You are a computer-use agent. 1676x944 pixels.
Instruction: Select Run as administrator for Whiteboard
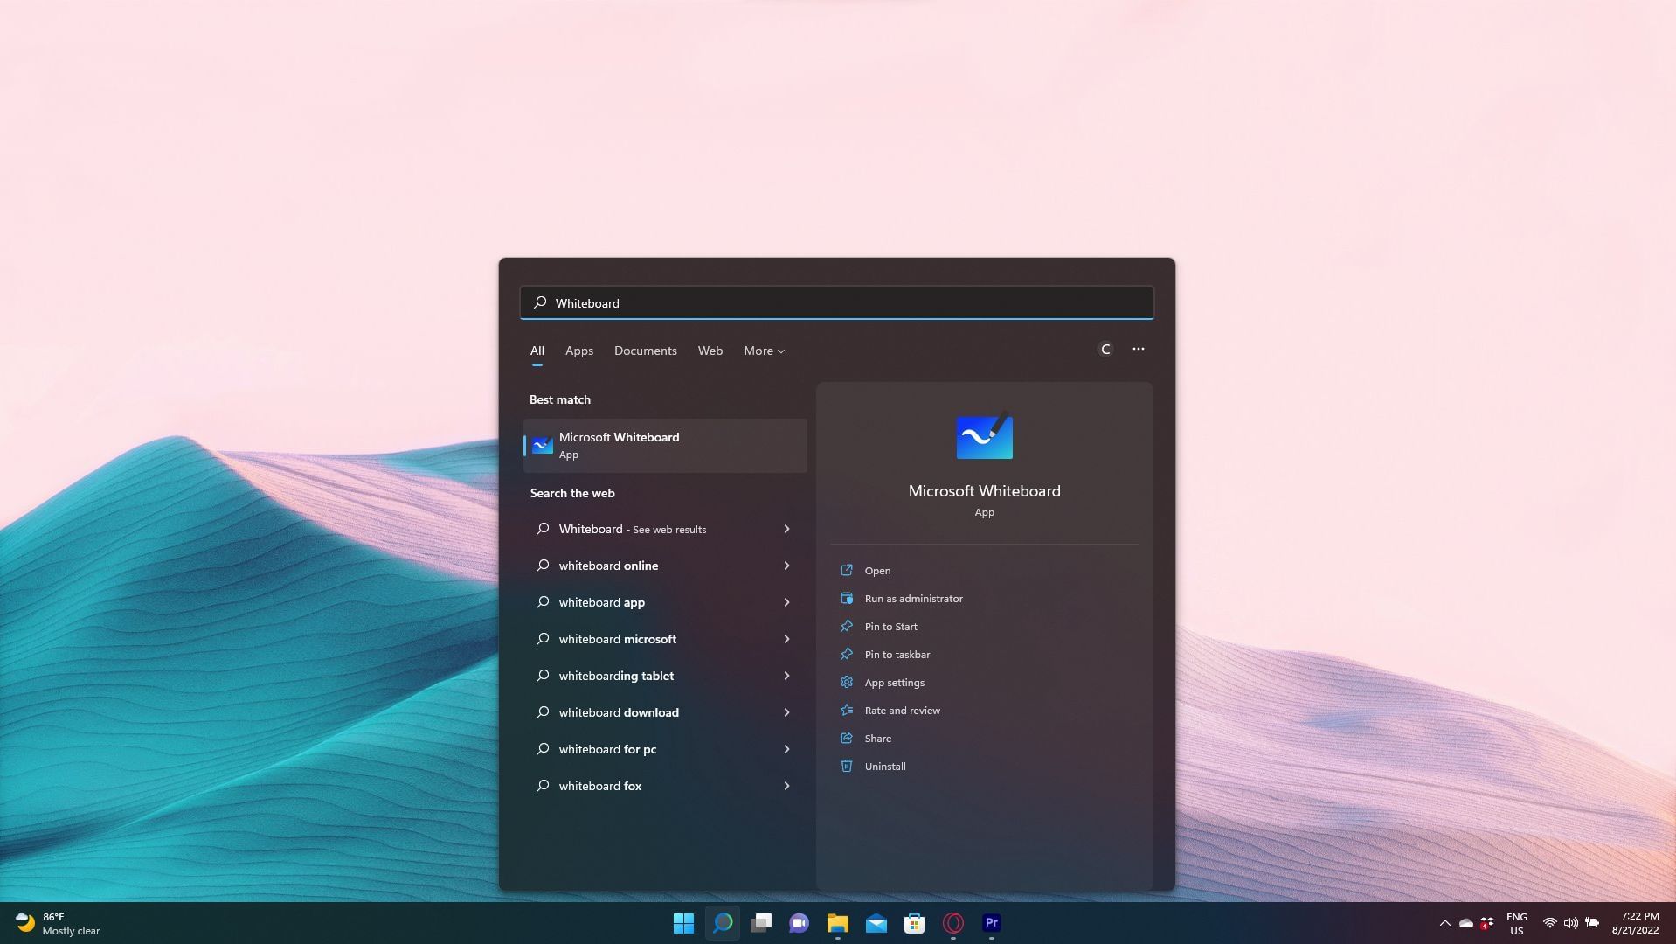pyautogui.click(x=913, y=598)
